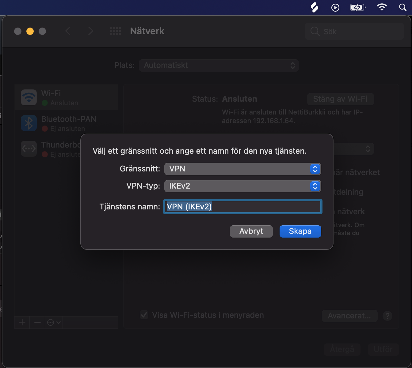Open Spotlight search from menu bar
The image size is (412, 368).
pos(402,7)
